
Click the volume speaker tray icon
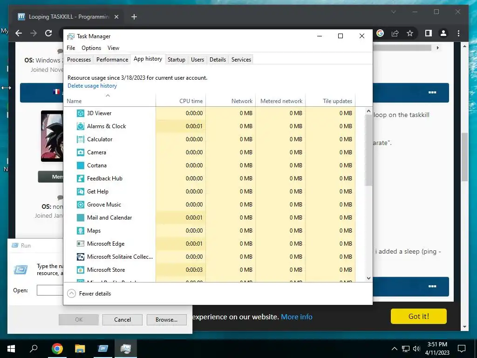point(416,349)
